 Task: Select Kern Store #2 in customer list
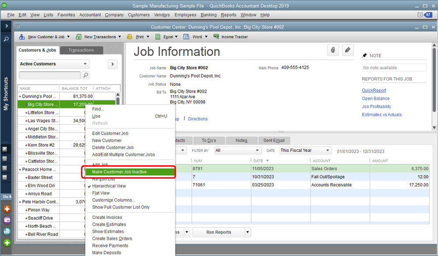pos(41,145)
